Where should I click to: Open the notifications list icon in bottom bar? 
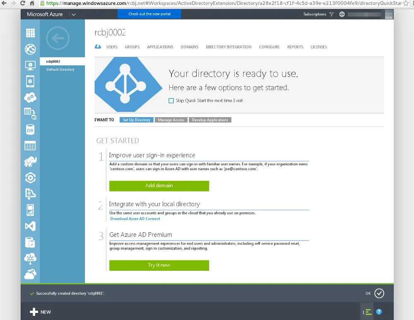click(x=367, y=312)
